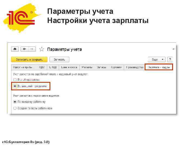Open the ЕНВД tab
This screenshot has height=146, width=195.
53,67
